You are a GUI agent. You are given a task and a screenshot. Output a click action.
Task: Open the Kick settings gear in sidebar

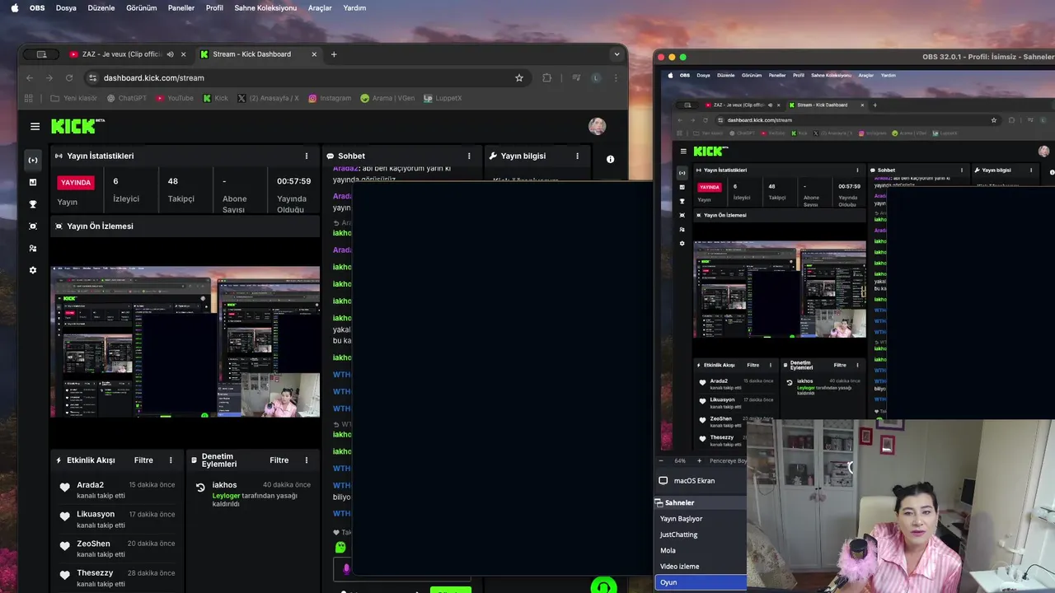[33, 270]
